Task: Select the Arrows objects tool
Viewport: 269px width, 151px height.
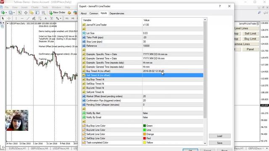Action: [x=58, y=18]
